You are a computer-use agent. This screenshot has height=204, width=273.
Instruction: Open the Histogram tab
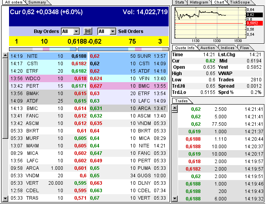199,2
